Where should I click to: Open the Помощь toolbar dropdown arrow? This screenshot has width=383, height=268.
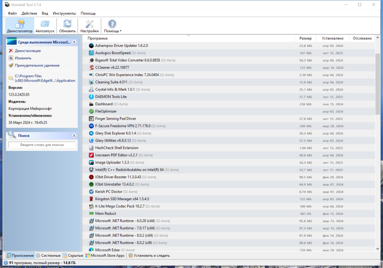[121, 31]
